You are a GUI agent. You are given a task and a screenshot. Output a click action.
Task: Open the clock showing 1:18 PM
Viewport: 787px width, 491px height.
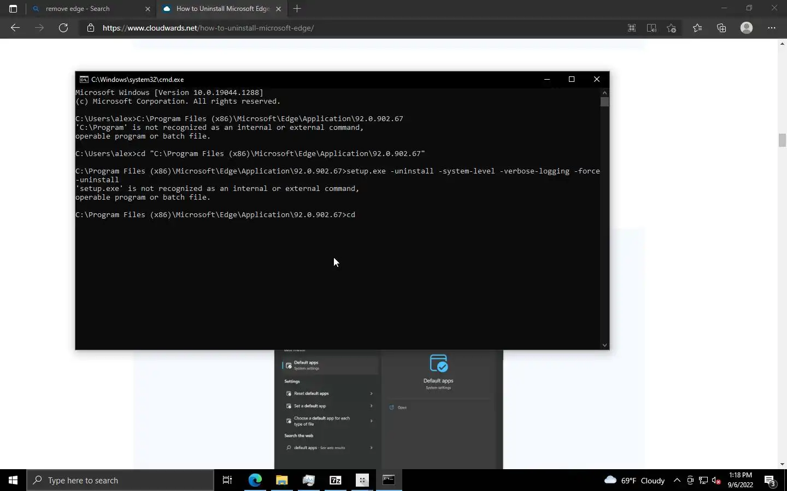click(741, 480)
